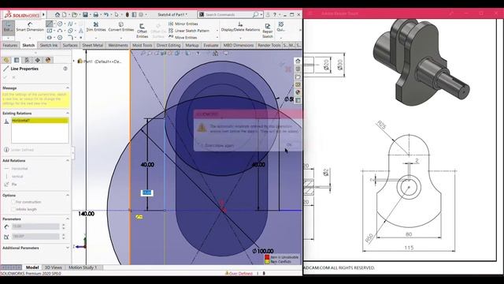The height and width of the screenshot is (284, 504).
Task: Expand the Part1 tree node
Action: click(x=74, y=62)
